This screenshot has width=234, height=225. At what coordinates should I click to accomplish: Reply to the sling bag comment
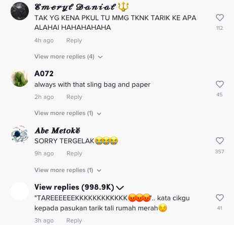pyautogui.click(x=74, y=97)
